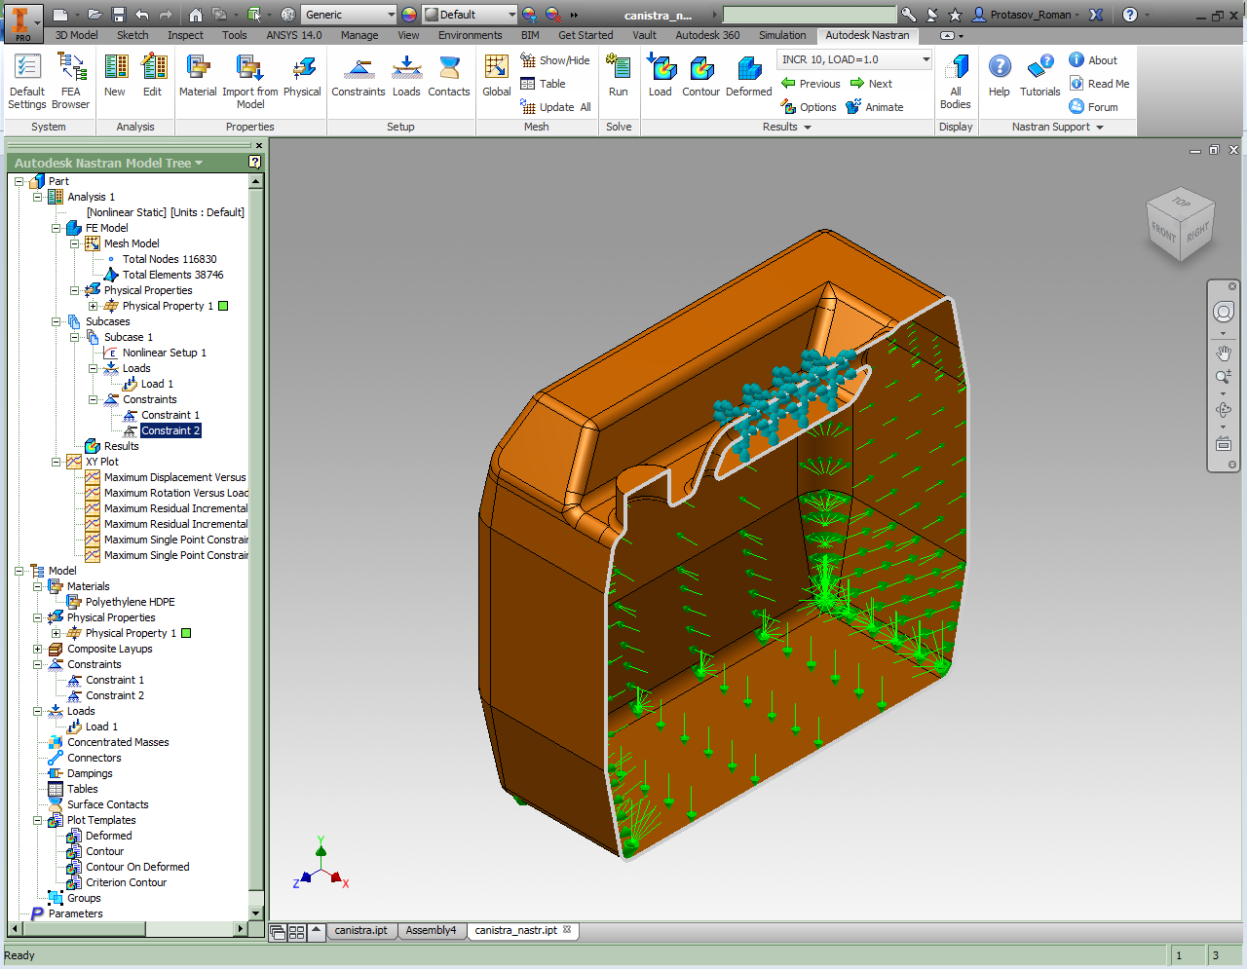Select Nonlinear Setup 1
The image size is (1247, 969).
[165, 353]
